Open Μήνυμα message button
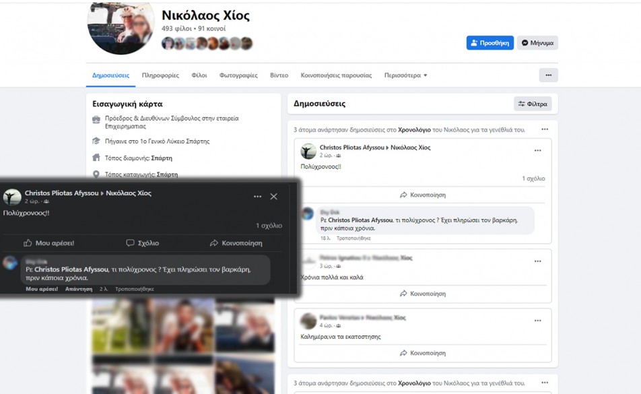The width and height of the screenshot is (641, 394). 537,43
